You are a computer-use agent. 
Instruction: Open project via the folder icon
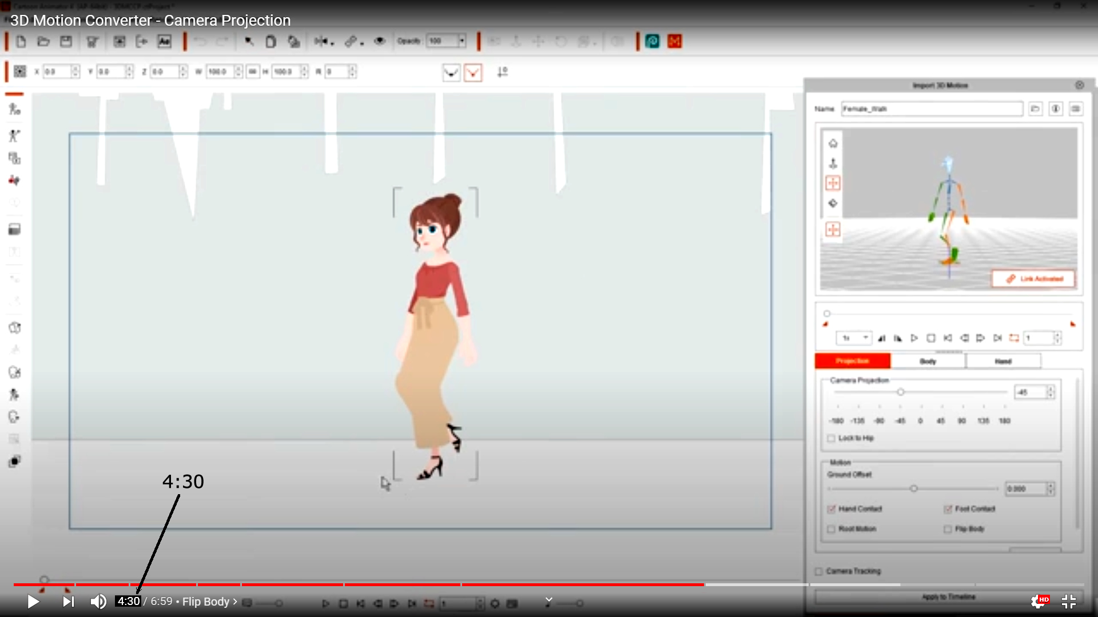[x=43, y=42]
